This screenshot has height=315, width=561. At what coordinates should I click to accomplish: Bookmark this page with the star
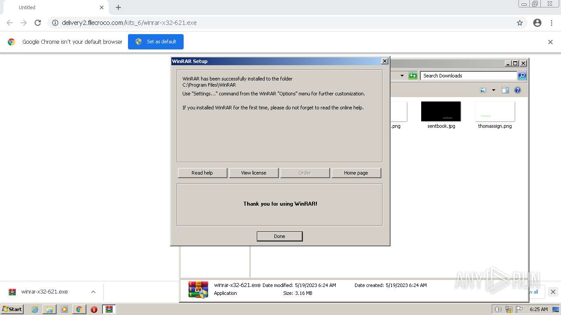[x=520, y=23]
